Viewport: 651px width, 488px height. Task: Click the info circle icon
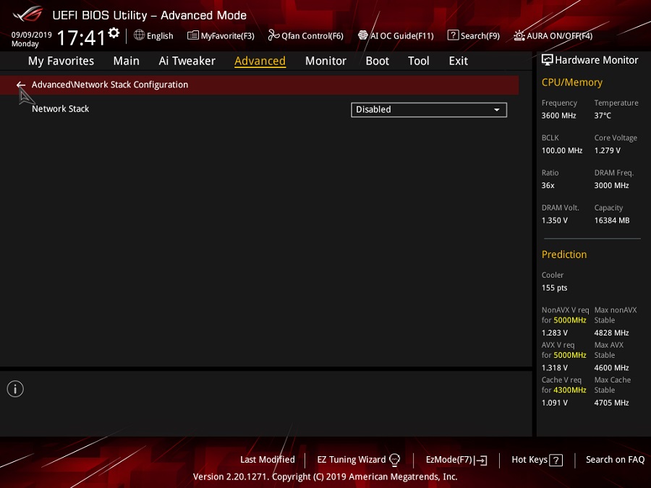(15, 389)
